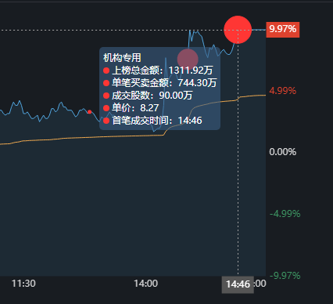This screenshot has width=333, height=304.
Task: Click the 上榜总金额 1311.92万 row text
Action: click(x=163, y=71)
